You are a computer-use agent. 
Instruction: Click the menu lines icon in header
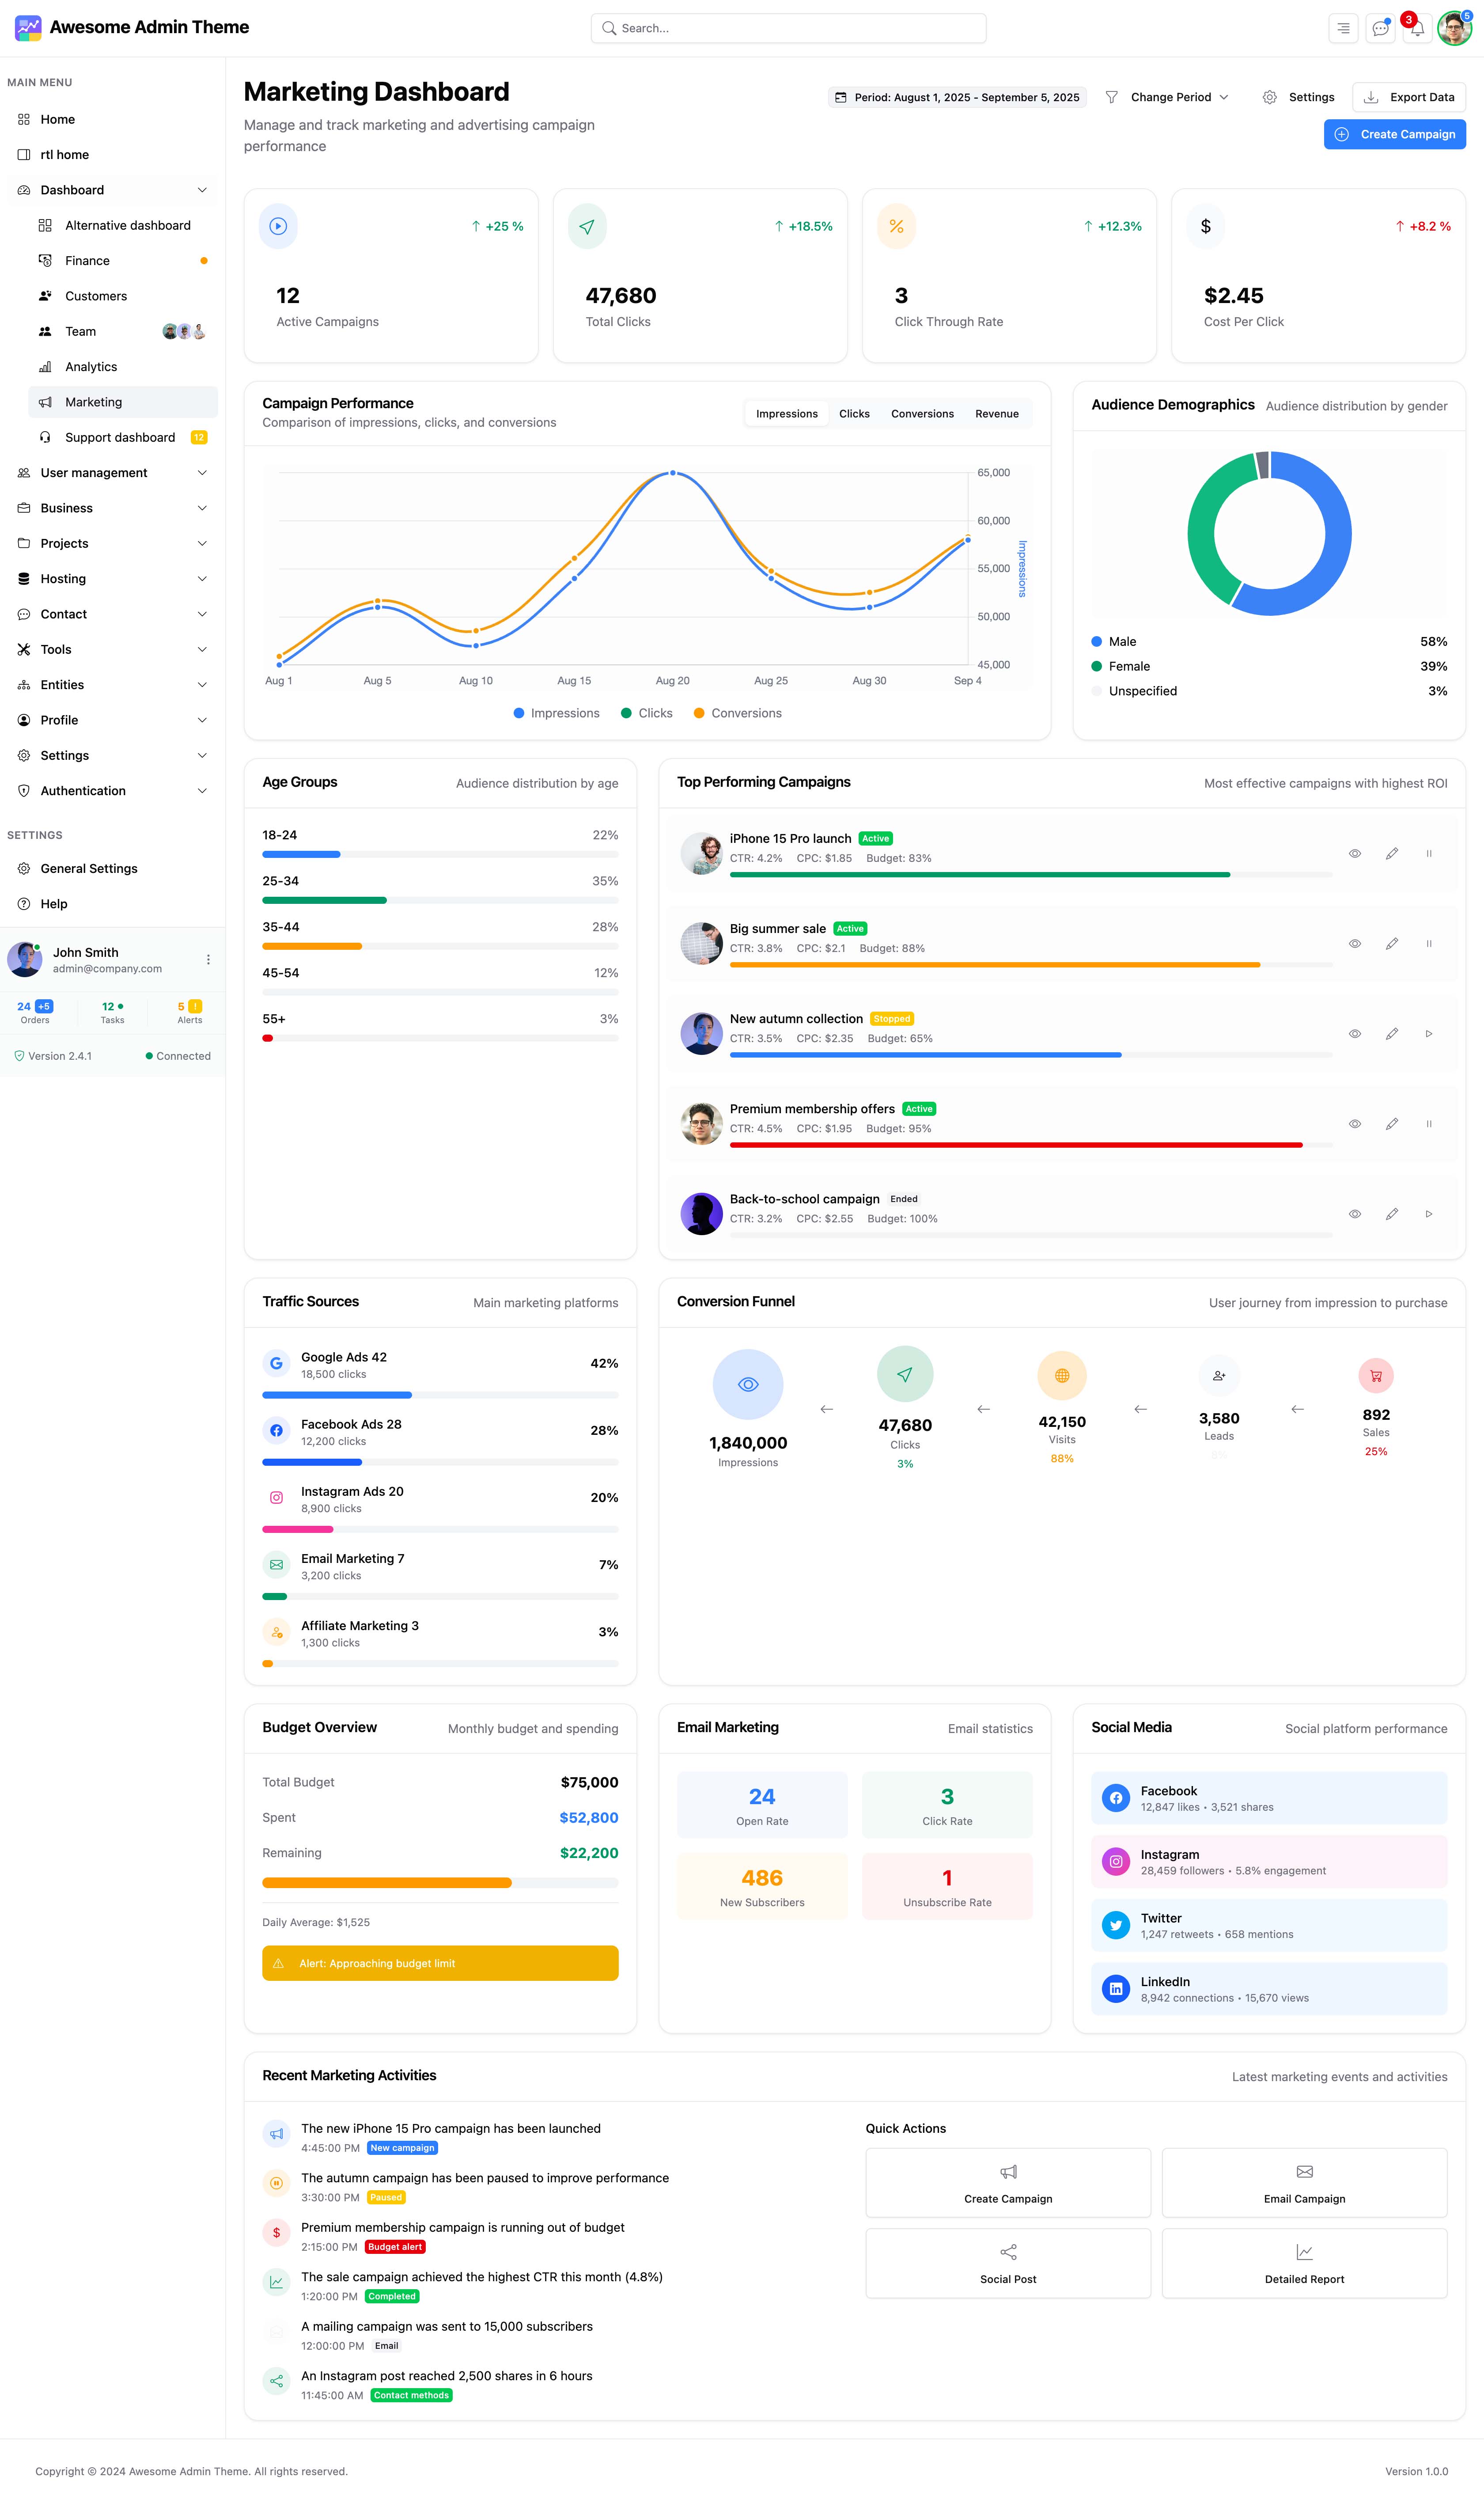1343,28
